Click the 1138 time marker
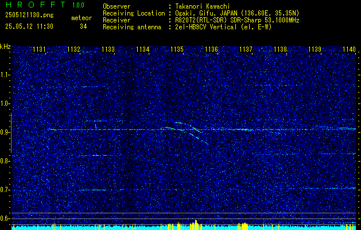361x230 pixels. (x=280, y=49)
